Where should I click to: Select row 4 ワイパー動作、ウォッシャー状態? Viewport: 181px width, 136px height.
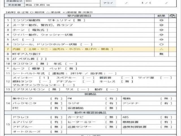[43, 35]
